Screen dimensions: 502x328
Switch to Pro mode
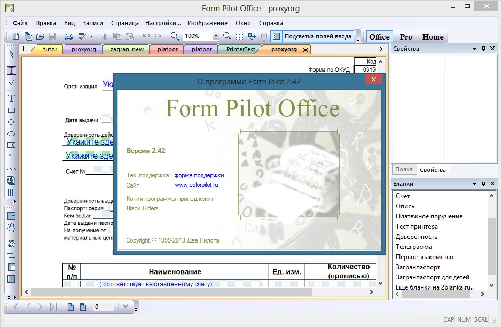click(406, 37)
